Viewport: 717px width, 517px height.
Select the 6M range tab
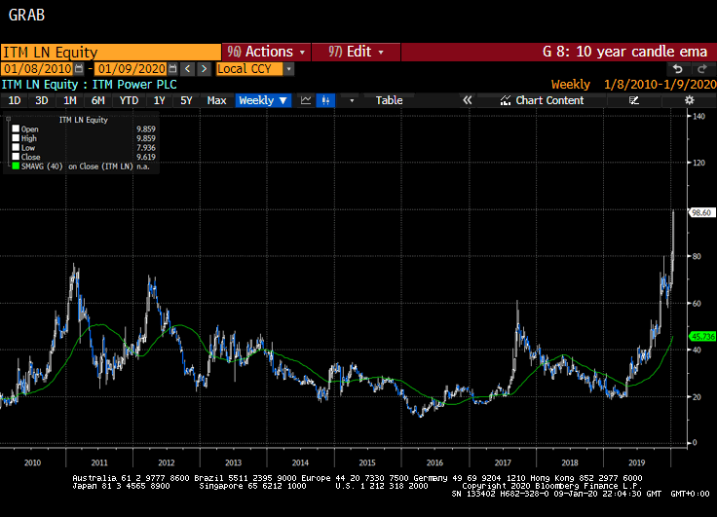(x=97, y=100)
